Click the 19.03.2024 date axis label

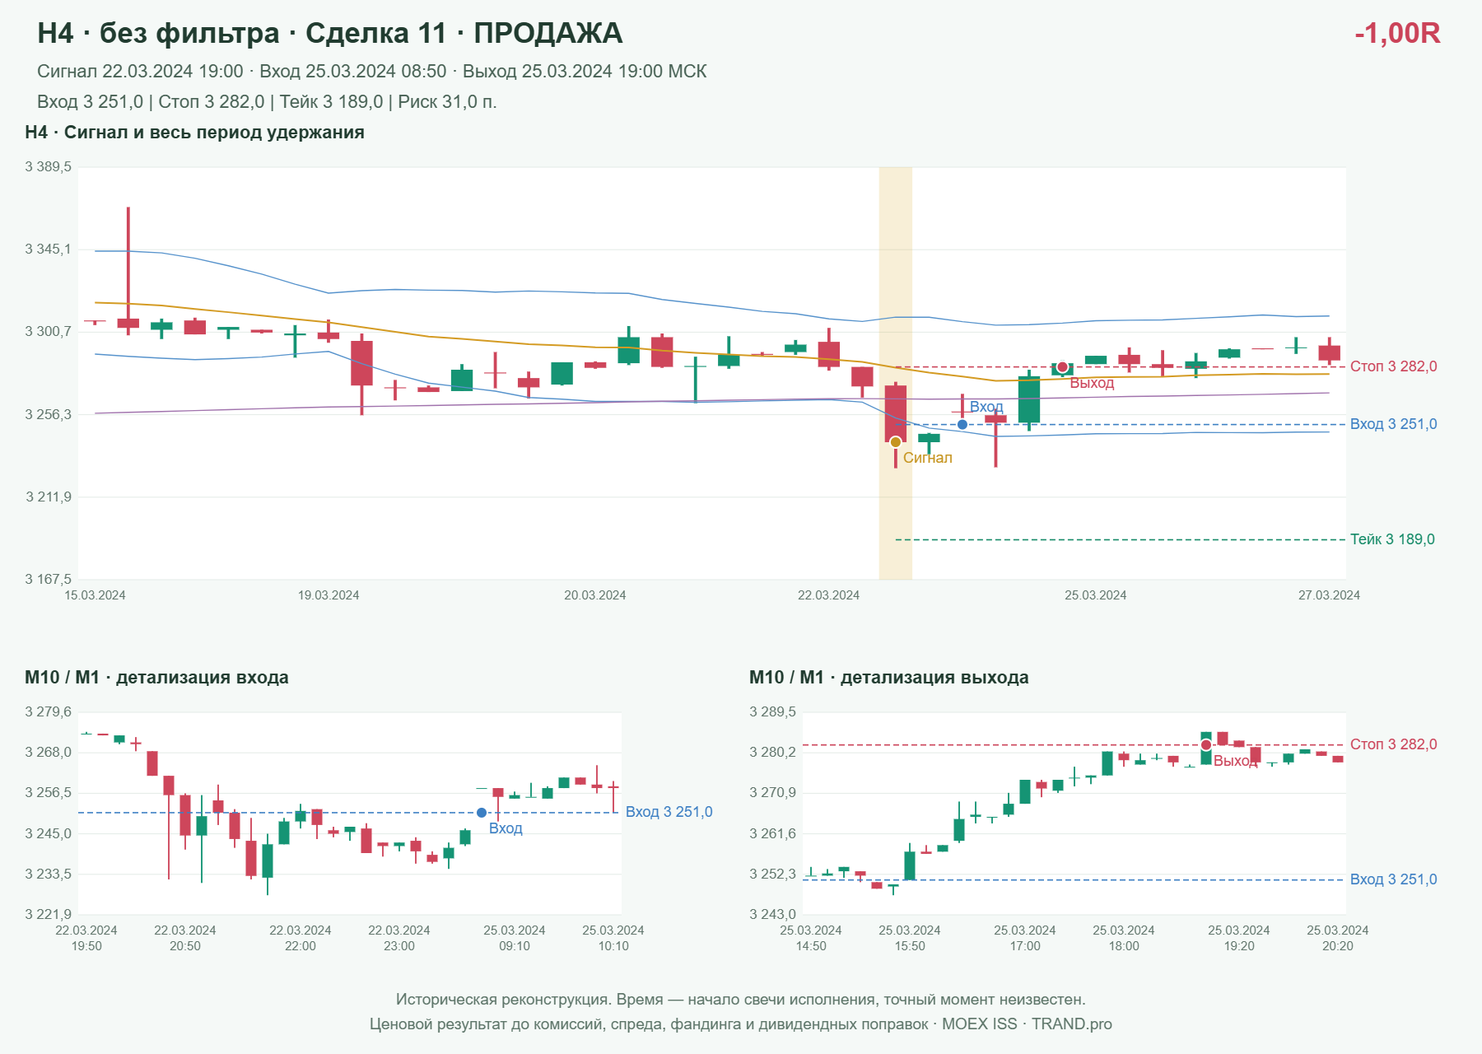click(x=329, y=595)
